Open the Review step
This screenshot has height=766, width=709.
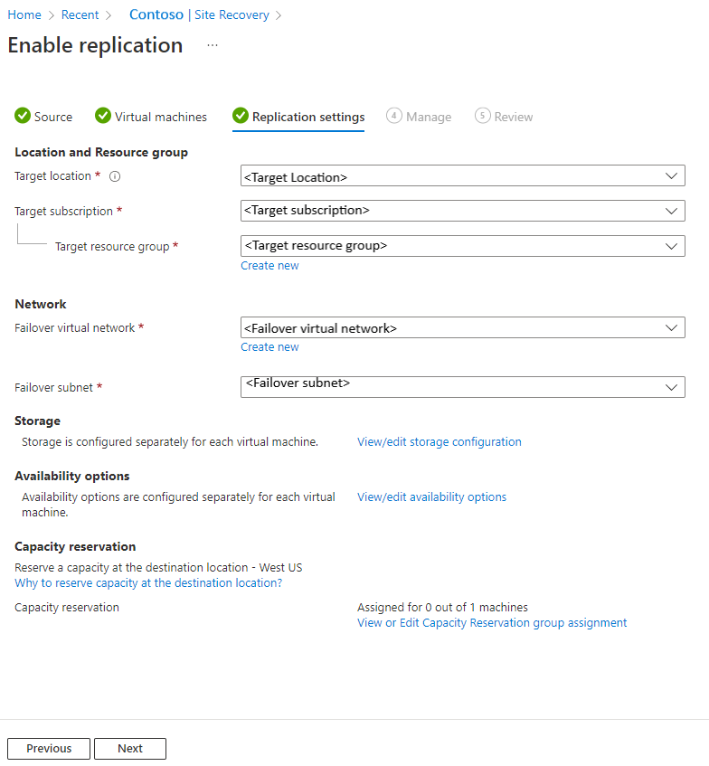pyautogui.click(x=504, y=116)
